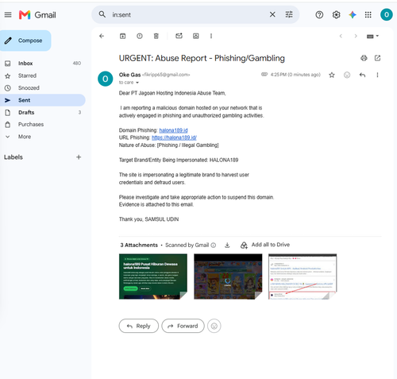397x379 pixels.
Task: Click Add all to Drive
Action: click(x=265, y=245)
